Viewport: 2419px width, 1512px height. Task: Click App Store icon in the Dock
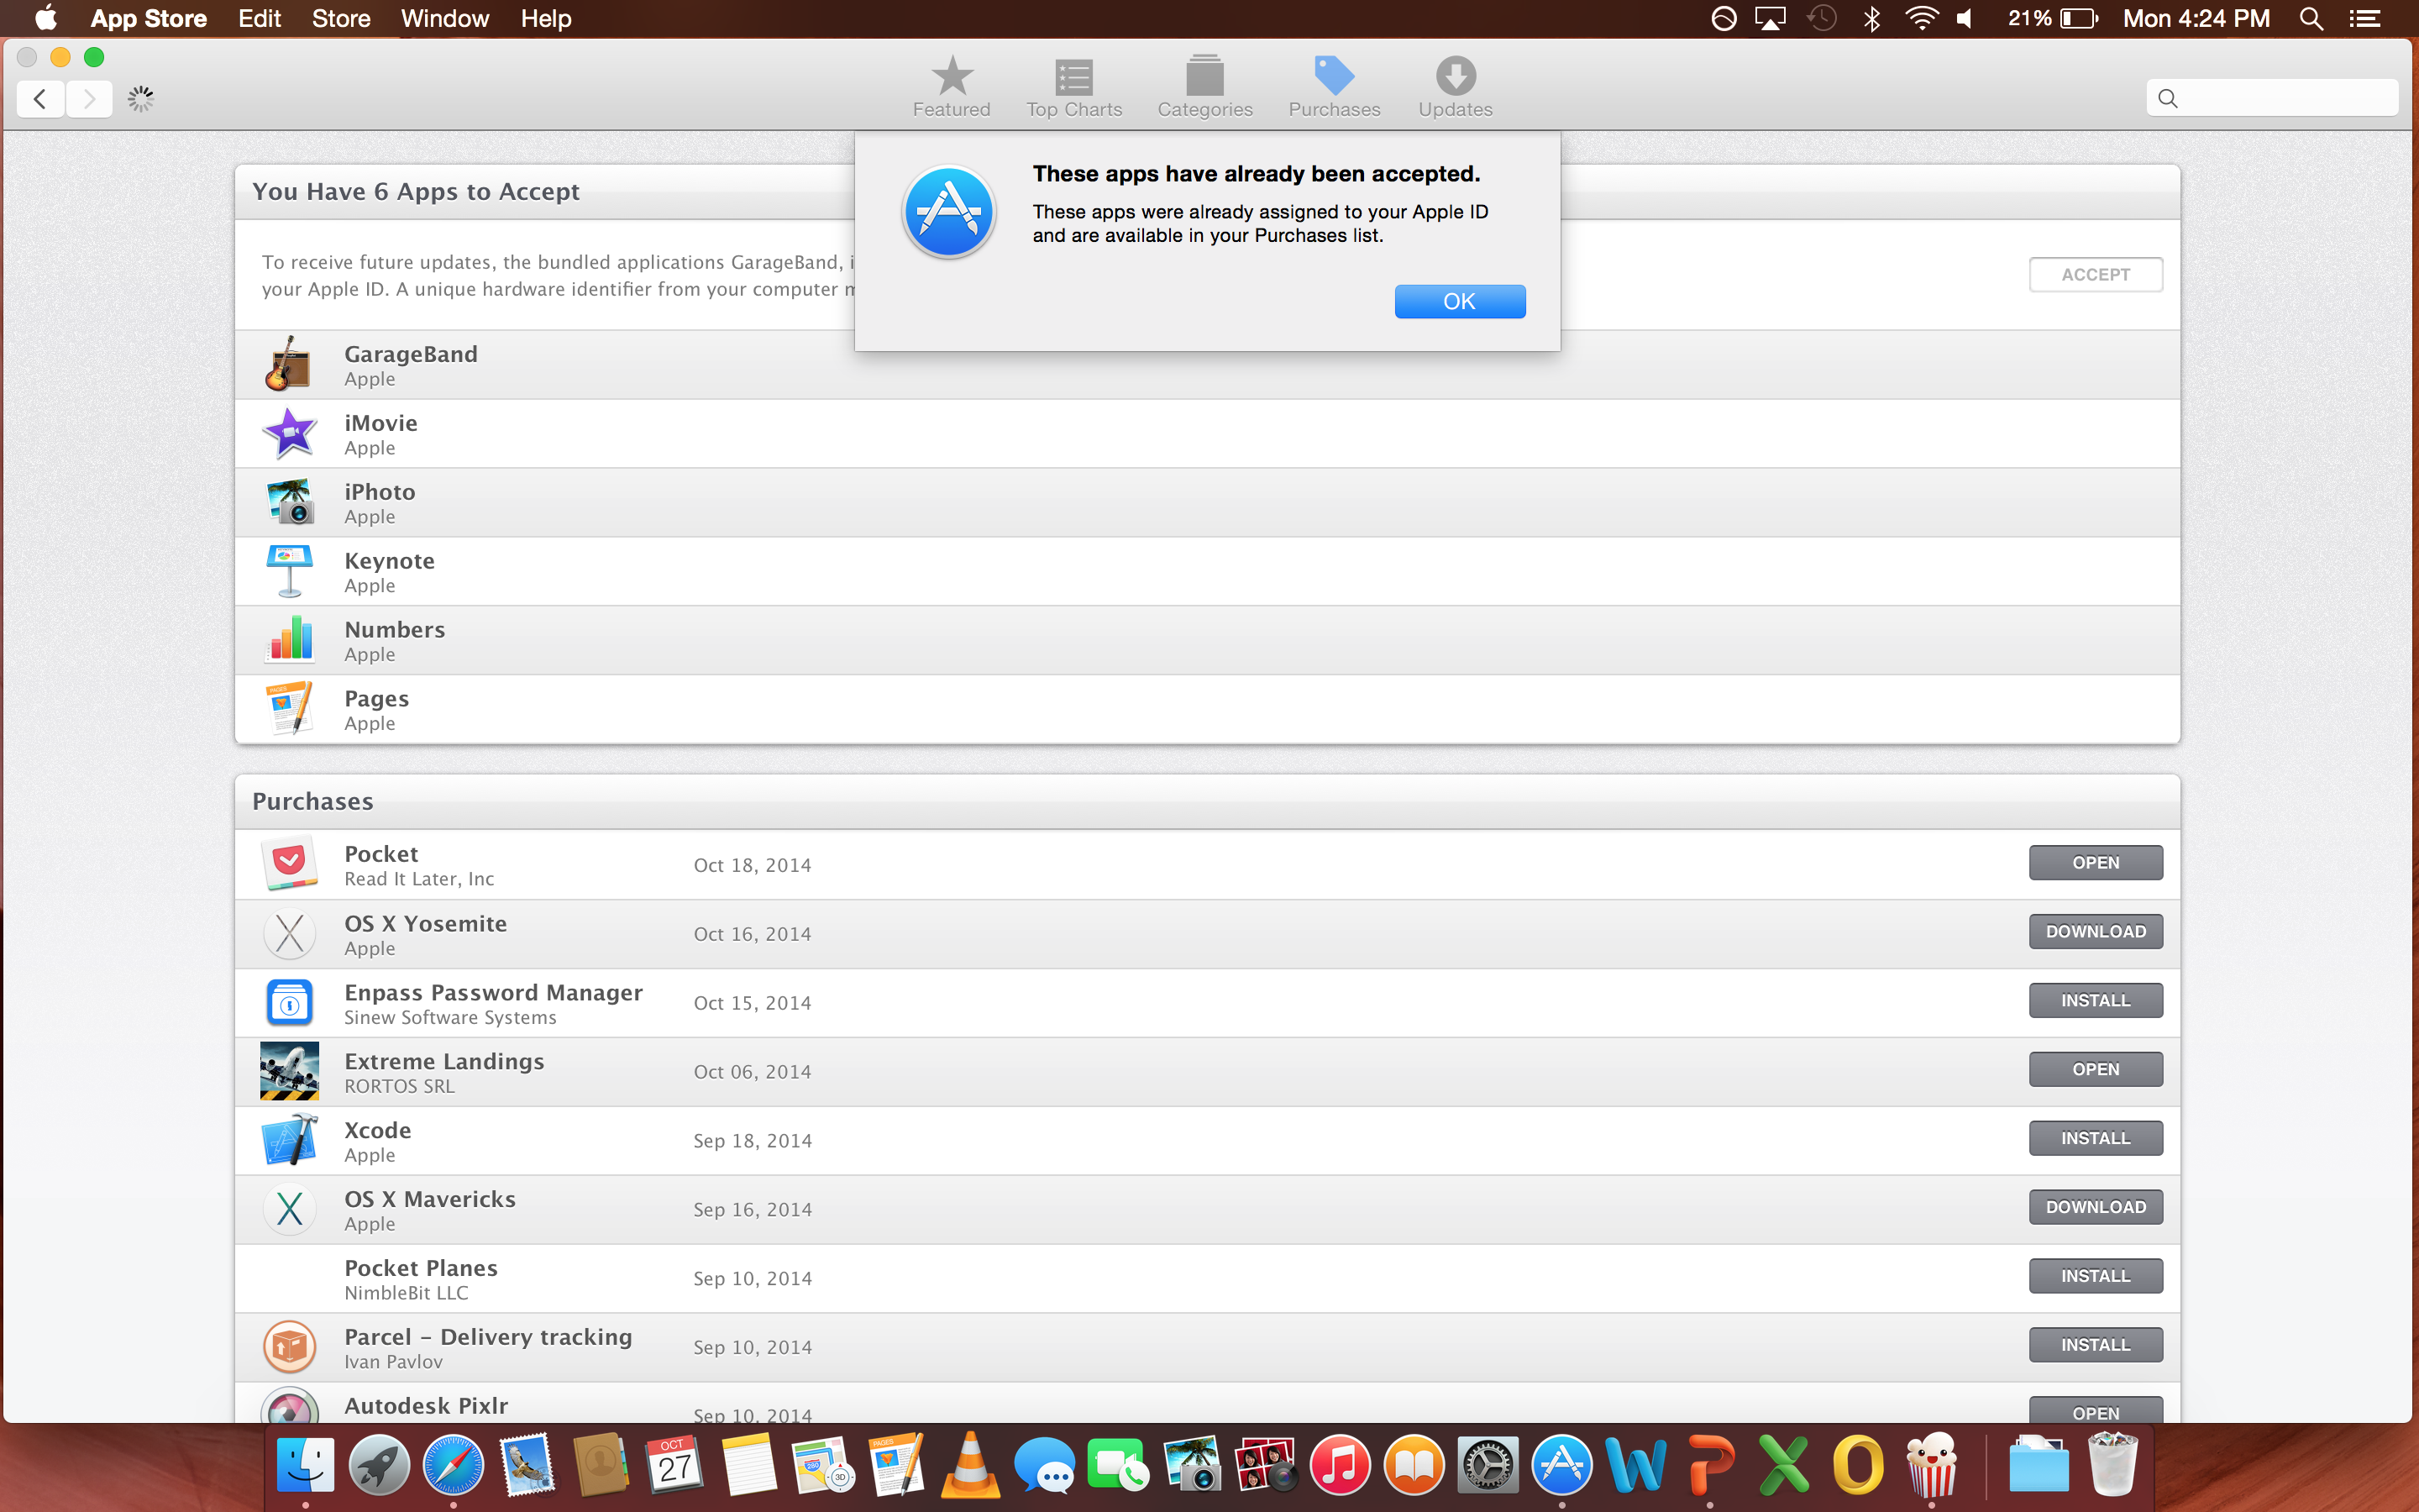tap(1561, 1465)
